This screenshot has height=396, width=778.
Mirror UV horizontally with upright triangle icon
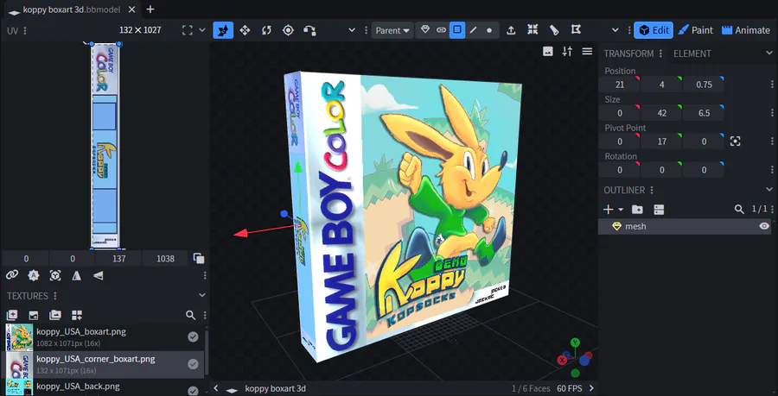(76, 275)
